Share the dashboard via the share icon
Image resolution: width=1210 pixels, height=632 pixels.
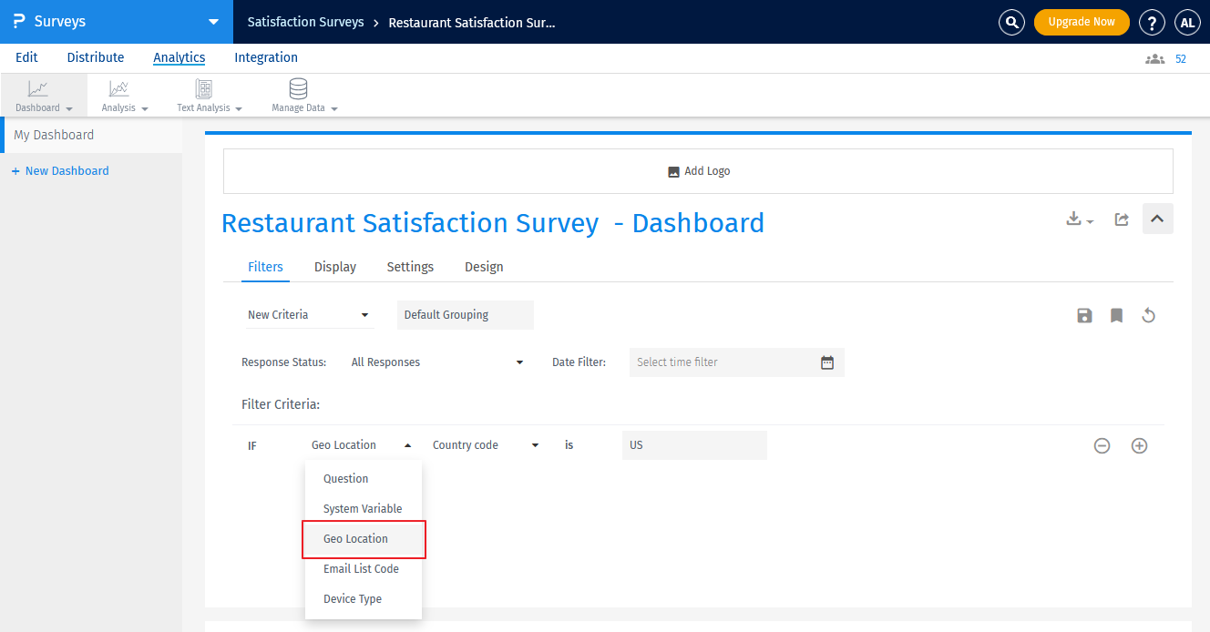[1122, 219]
